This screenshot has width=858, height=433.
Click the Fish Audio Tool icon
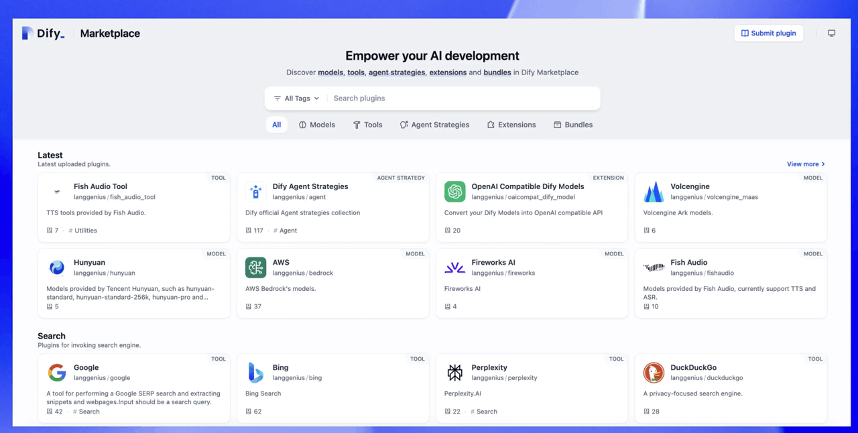[x=57, y=192]
